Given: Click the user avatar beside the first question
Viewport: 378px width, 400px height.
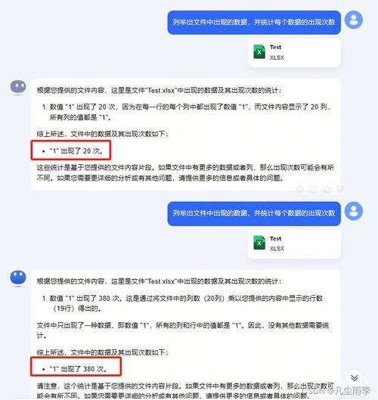Looking at the screenshot, I should click(354, 20).
